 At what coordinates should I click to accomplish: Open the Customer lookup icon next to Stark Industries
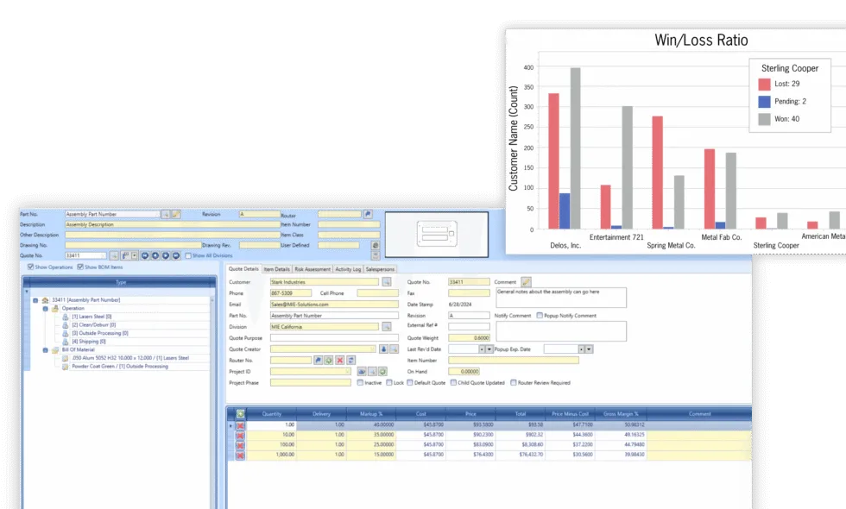click(x=387, y=282)
